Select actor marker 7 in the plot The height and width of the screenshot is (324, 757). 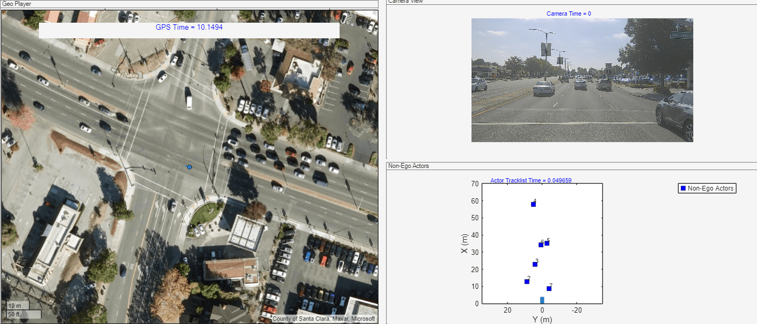point(549,289)
